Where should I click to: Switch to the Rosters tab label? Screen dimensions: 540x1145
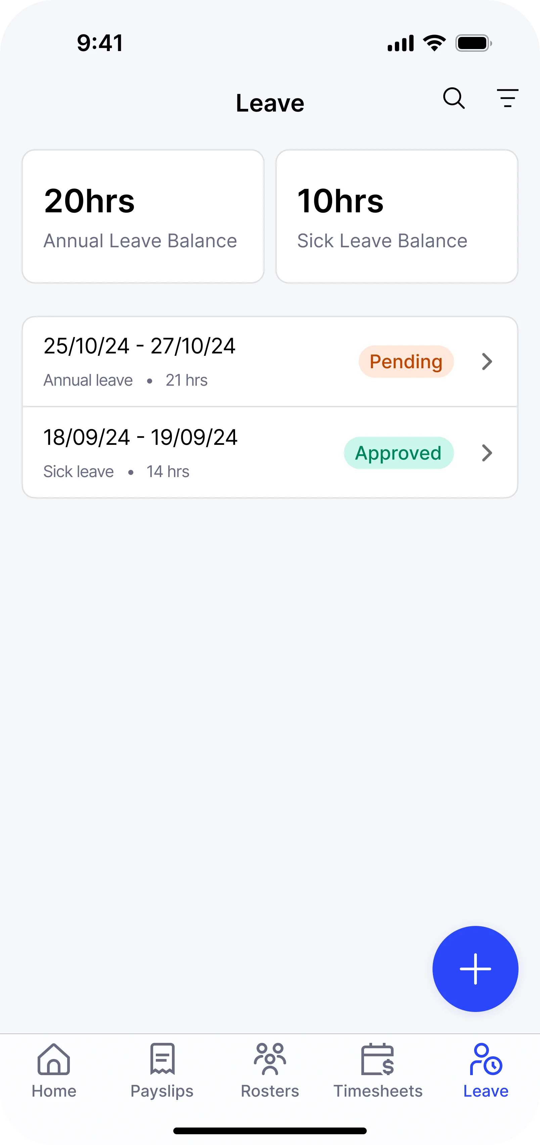coord(270,1091)
